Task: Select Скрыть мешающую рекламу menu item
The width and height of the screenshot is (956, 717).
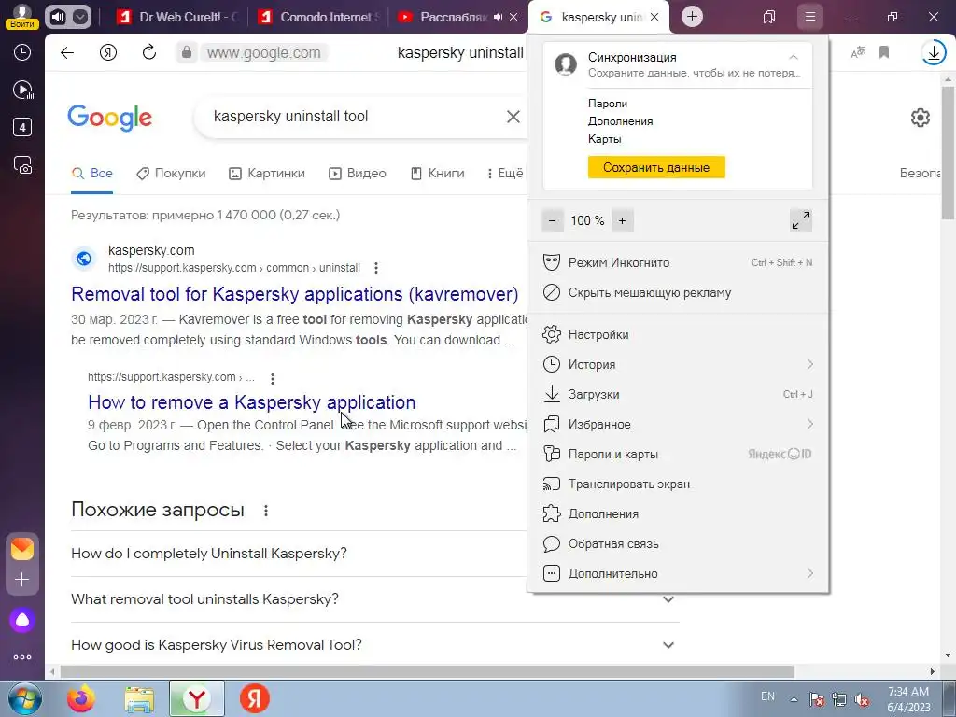Action: tap(678, 292)
